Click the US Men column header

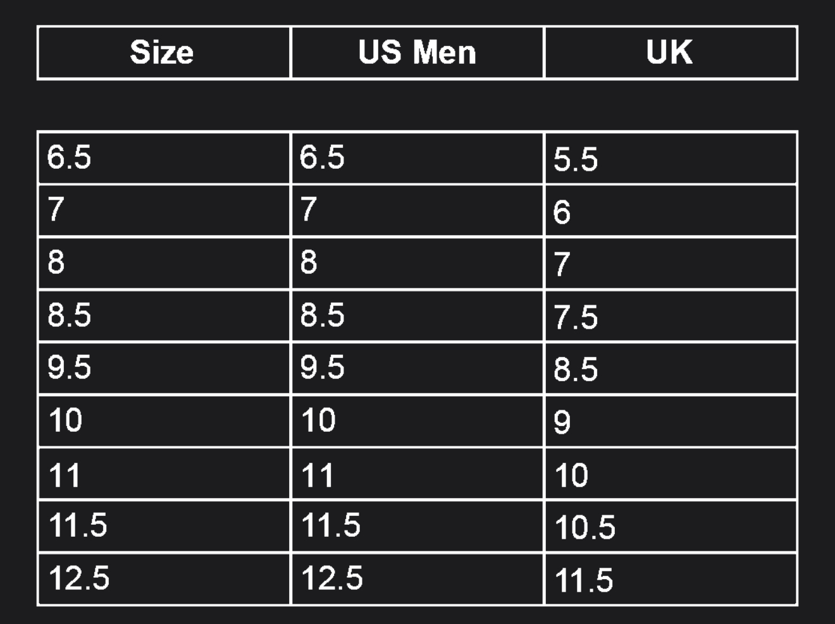(x=417, y=52)
